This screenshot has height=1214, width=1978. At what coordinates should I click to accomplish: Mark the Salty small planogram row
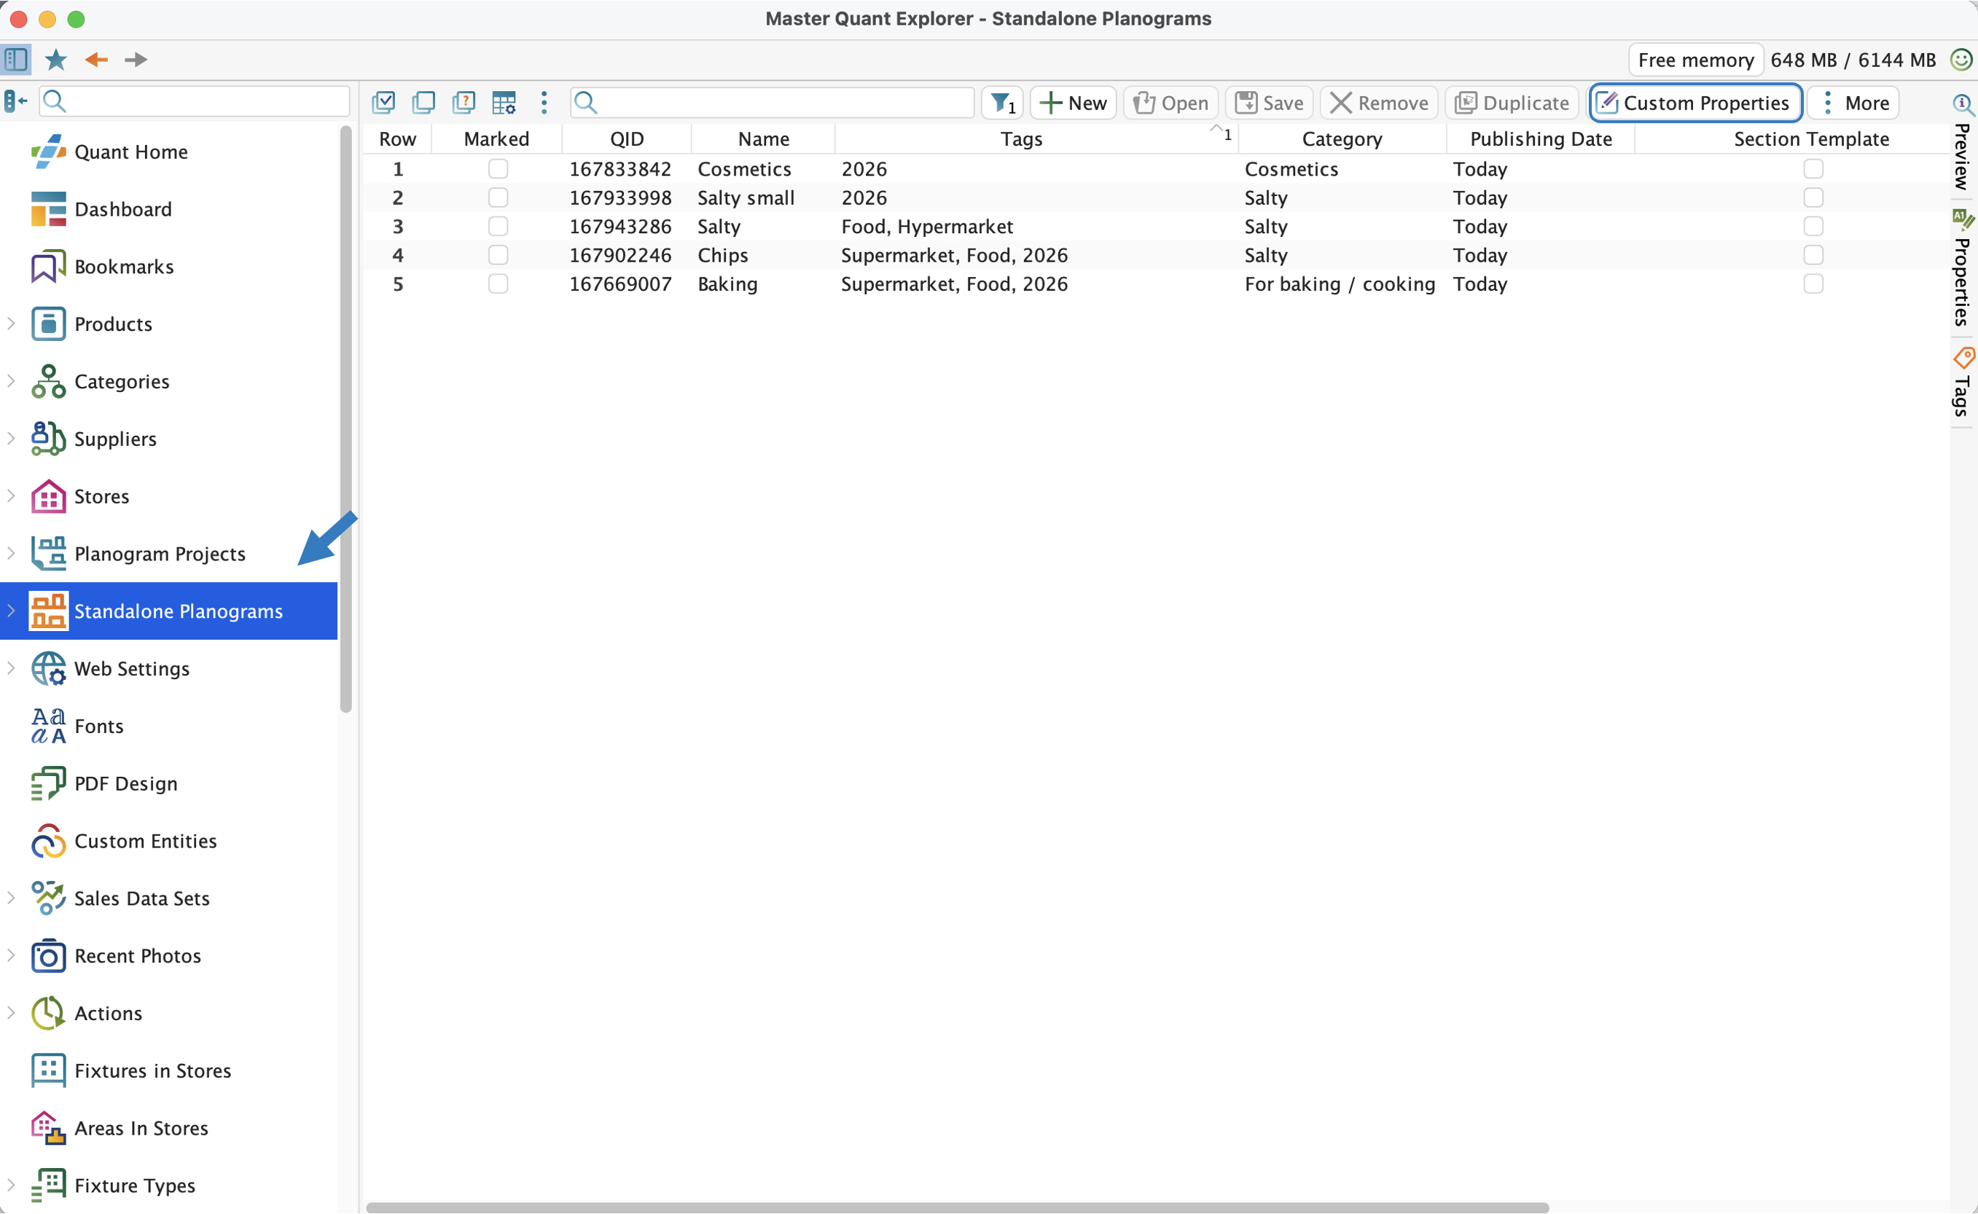coord(498,197)
